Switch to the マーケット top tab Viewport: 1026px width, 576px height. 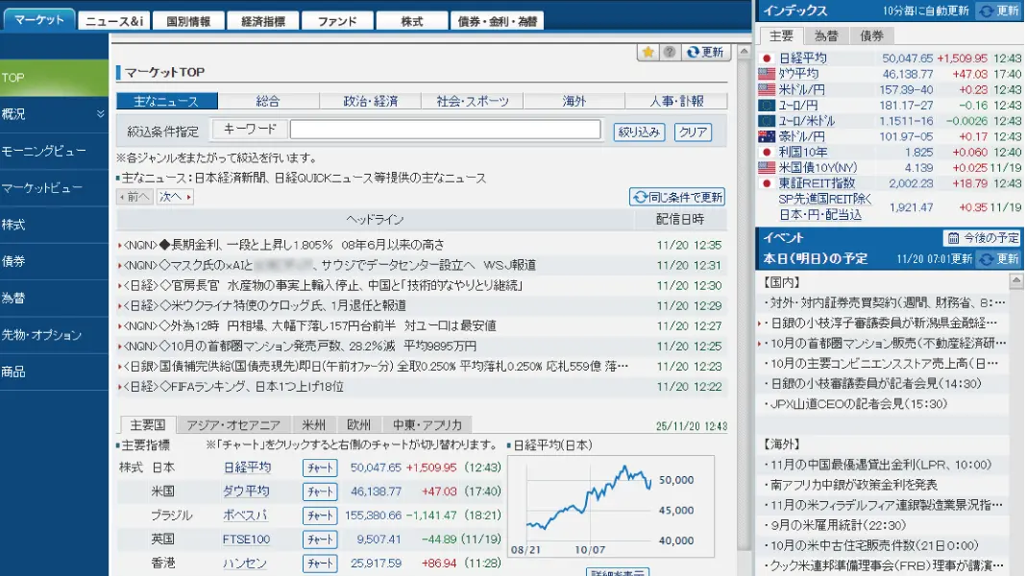(39, 19)
